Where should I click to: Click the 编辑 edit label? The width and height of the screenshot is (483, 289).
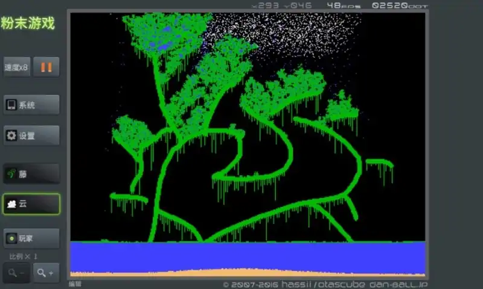(75, 284)
